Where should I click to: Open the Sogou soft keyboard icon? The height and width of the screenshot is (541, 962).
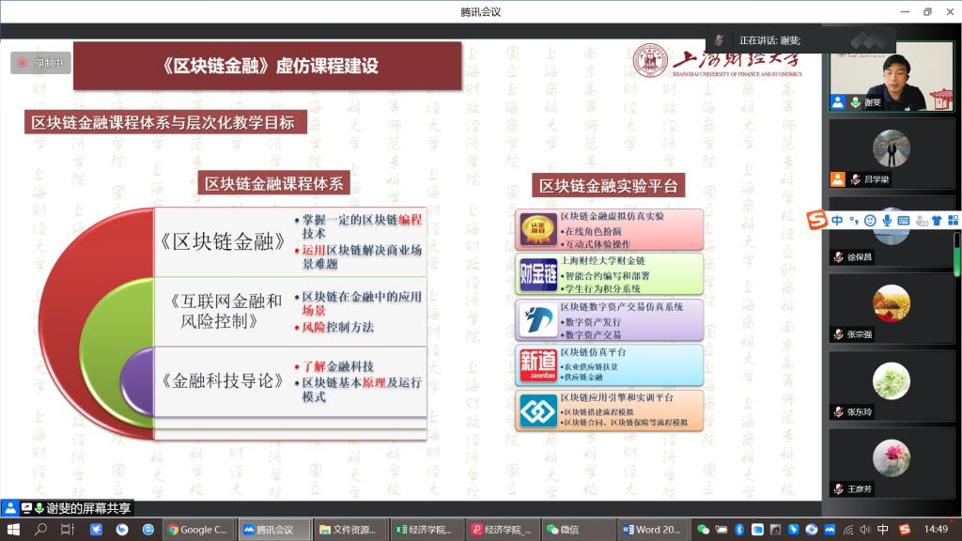click(x=903, y=220)
